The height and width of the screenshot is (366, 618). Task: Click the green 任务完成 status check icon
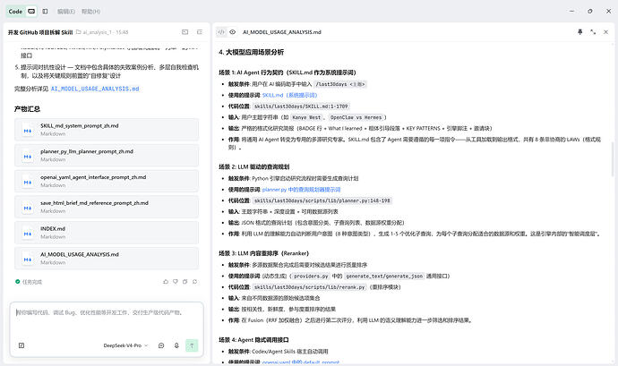point(17,282)
